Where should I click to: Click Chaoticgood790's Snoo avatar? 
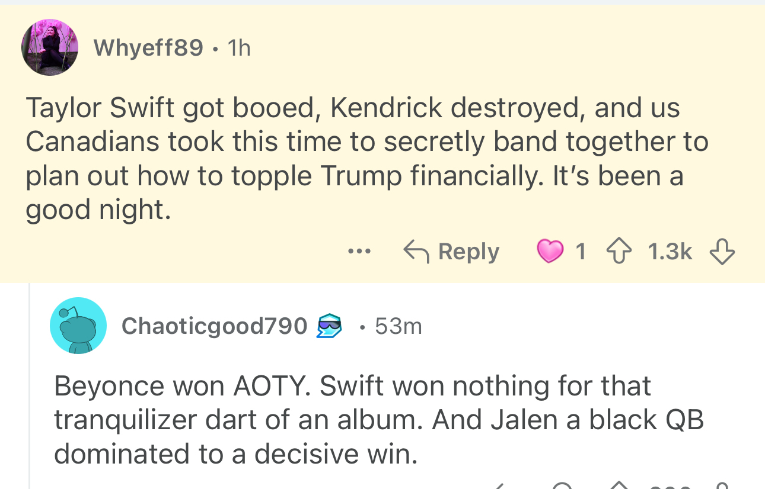click(x=78, y=326)
